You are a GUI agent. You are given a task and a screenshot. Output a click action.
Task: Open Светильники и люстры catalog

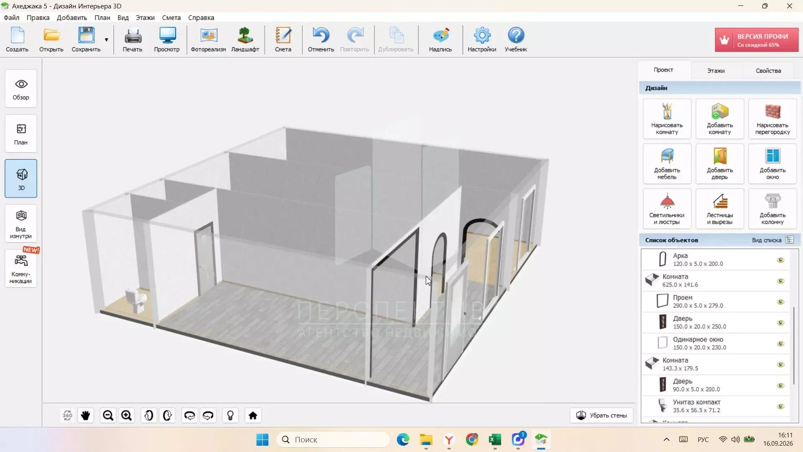click(x=667, y=208)
